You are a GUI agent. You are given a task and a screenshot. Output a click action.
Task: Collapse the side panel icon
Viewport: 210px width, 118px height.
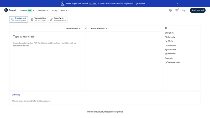[166, 28]
